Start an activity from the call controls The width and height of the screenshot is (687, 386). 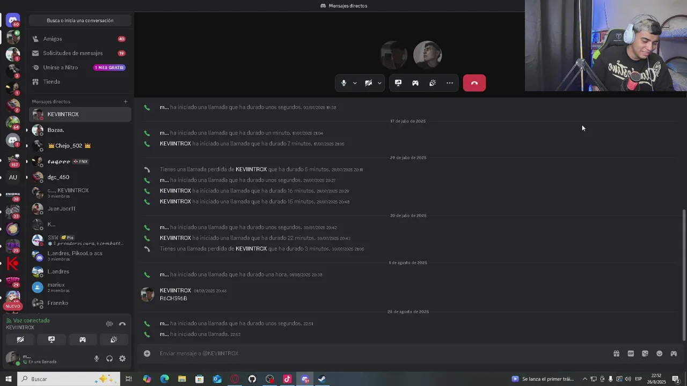pyautogui.click(x=415, y=83)
